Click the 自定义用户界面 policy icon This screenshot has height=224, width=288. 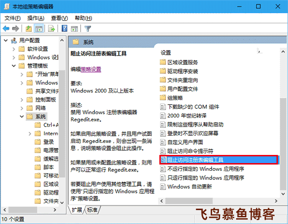click(163, 142)
